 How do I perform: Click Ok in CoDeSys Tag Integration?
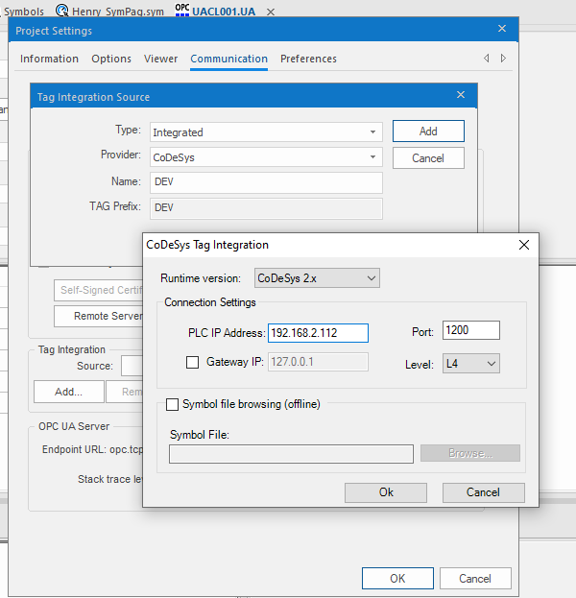386,492
